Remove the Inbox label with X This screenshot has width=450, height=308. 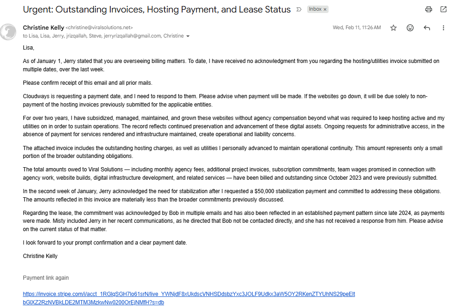tap(325, 9)
